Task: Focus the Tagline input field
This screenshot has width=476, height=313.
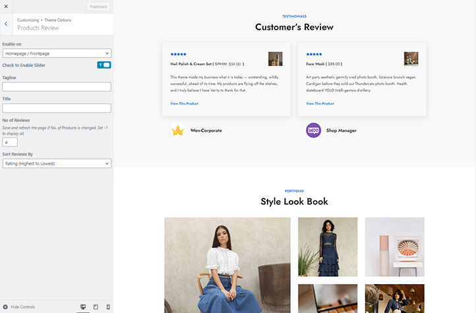Action: click(57, 87)
